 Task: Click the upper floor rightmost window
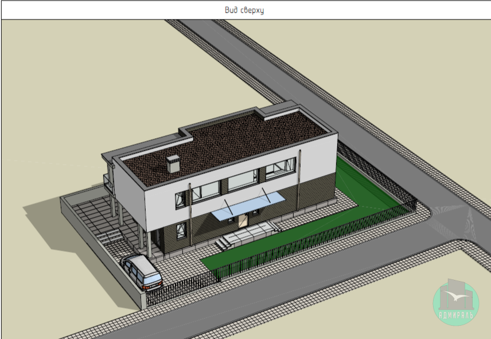pyautogui.click(x=280, y=168)
